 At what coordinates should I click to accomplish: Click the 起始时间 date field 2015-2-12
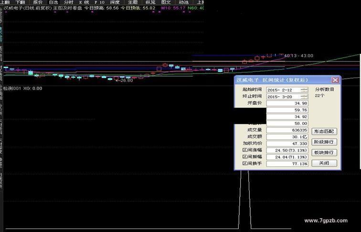pyautogui.click(x=287, y=90)
